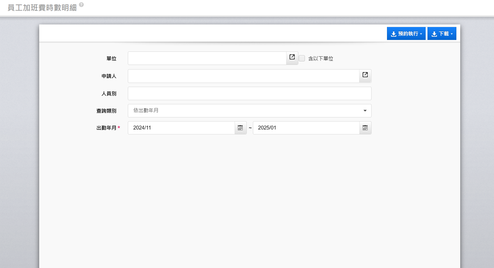Open the 下載 dropdown button
Screen dimensions: 494x268
click(x=442, y=34)
